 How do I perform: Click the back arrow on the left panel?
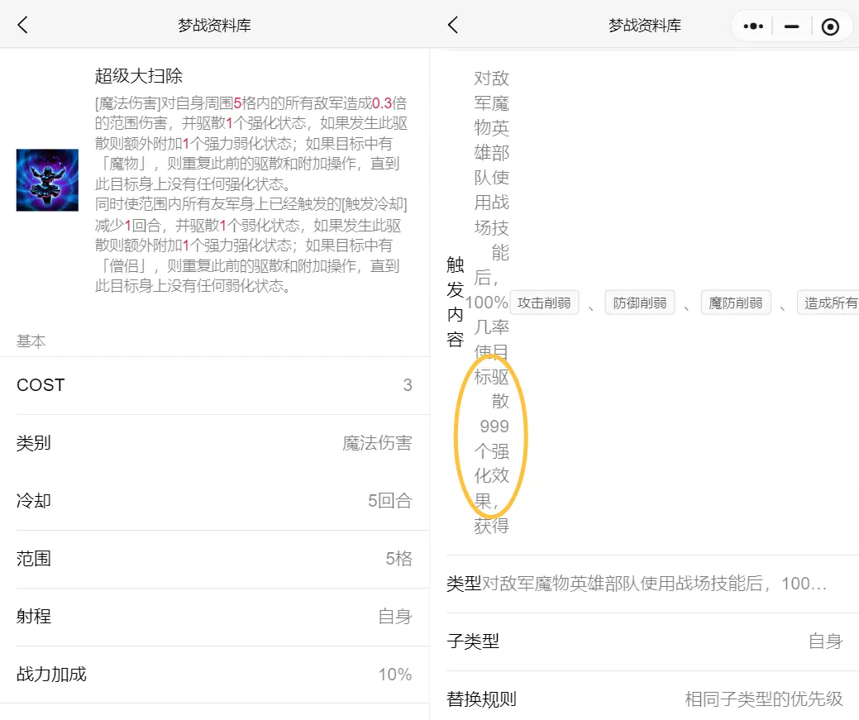pyautogui.click(x=23, y=25)
